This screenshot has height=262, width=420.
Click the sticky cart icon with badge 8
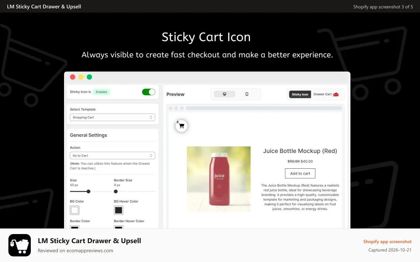click(181, 126)
